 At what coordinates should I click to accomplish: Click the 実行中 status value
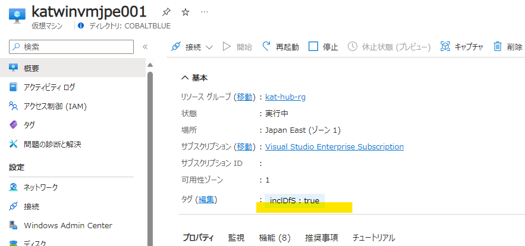coord(277,113)
